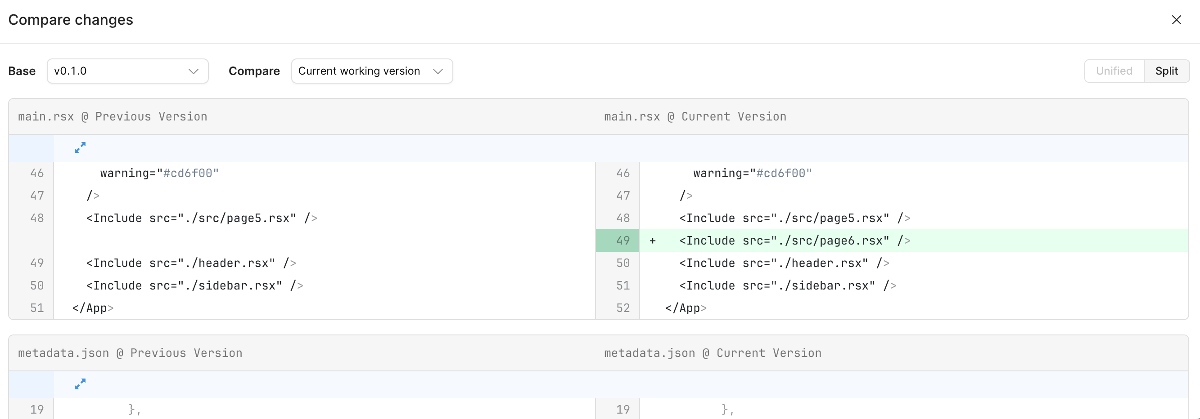Expand hidden lines in metadata.json diff
This screenshot has height=419, width=1200.
pyautogui.click(x=80, y=384)
